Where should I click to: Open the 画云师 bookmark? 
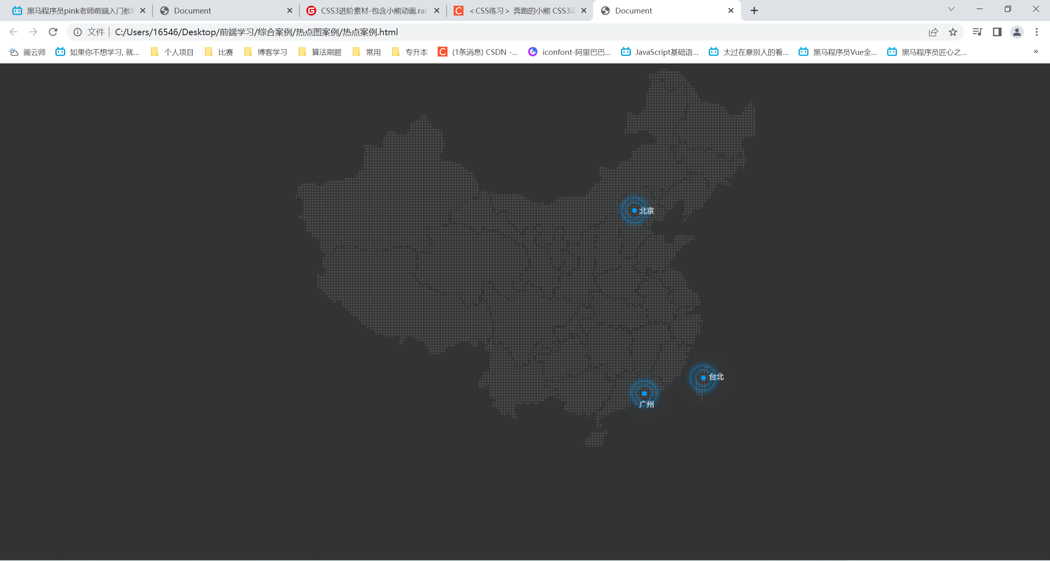pos(27,52)
